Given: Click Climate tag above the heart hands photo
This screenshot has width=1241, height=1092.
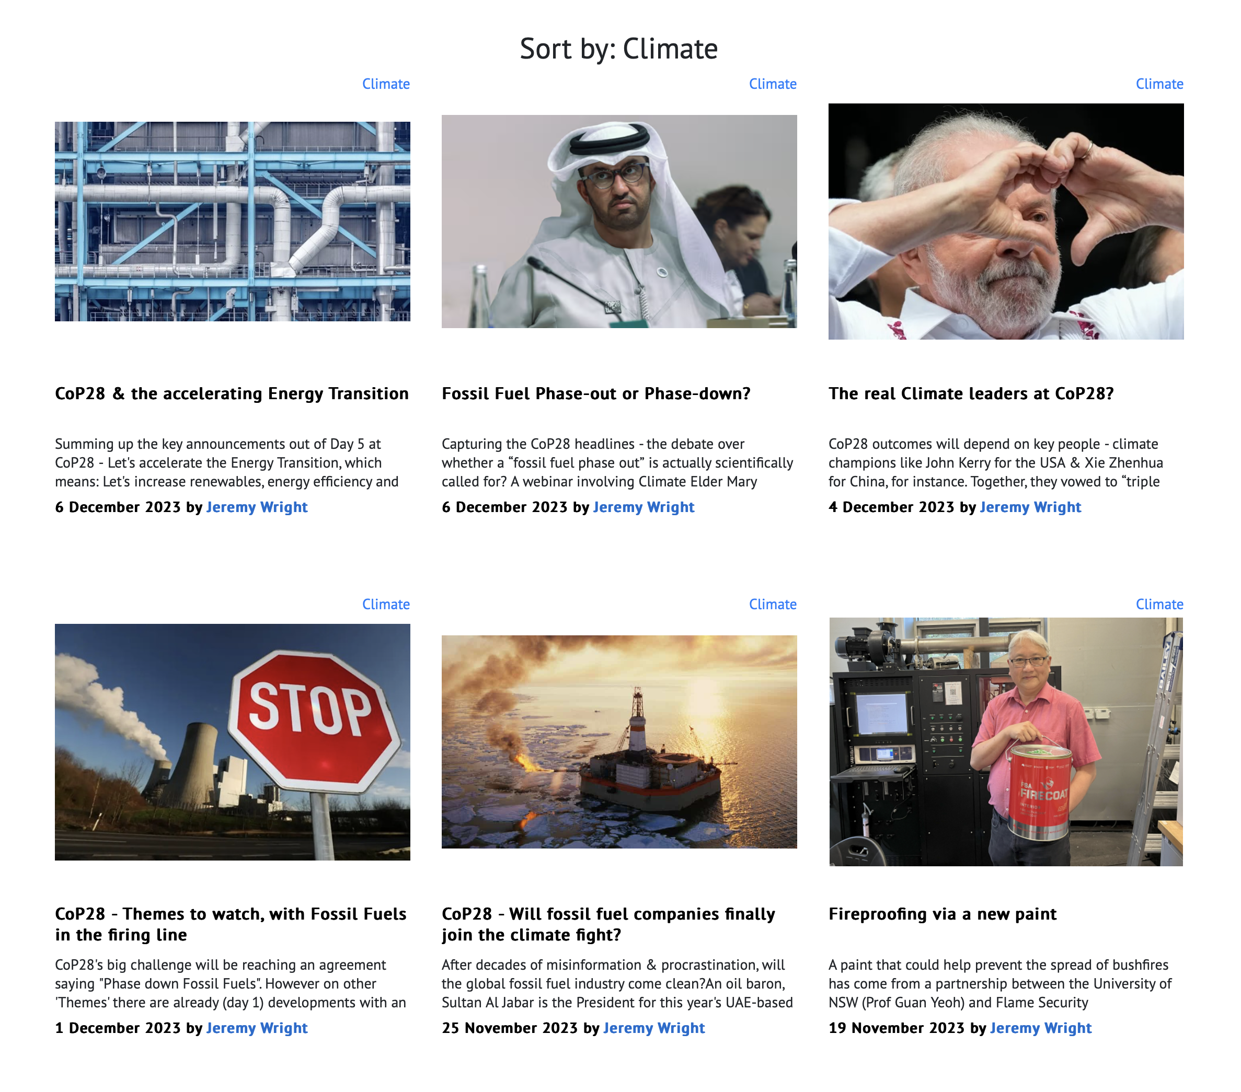Looking at the screenshot, I should coord(1159,84).
